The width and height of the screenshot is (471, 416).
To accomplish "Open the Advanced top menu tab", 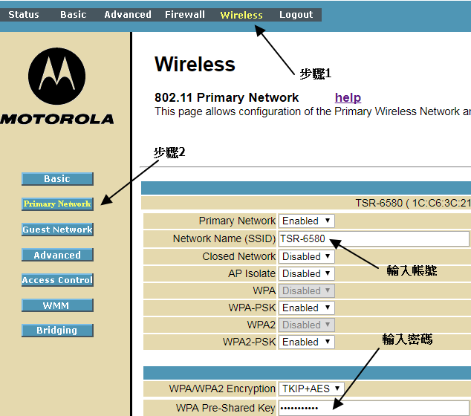I will pyautogui.click(x=128, y=15).
